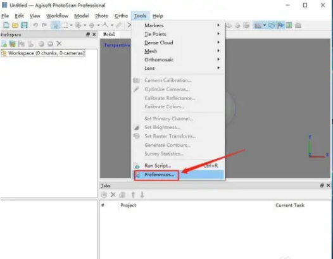
Task: Click the Current Task column header
Action: [x=290, y=205]
